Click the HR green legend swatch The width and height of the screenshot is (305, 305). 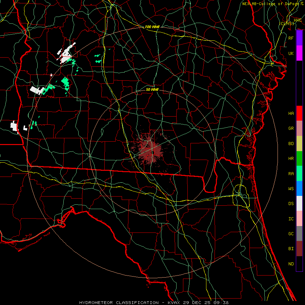(x=299, y=159)
